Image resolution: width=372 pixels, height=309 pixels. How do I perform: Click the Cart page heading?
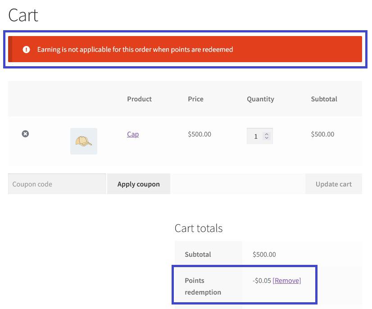coord(23,15)
